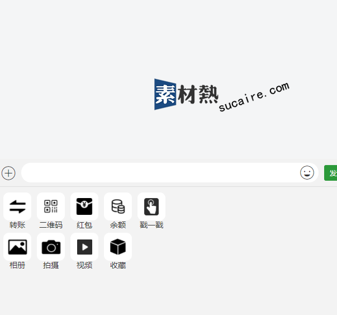Click the 戳一戳 text label

[x=151, y=225]
